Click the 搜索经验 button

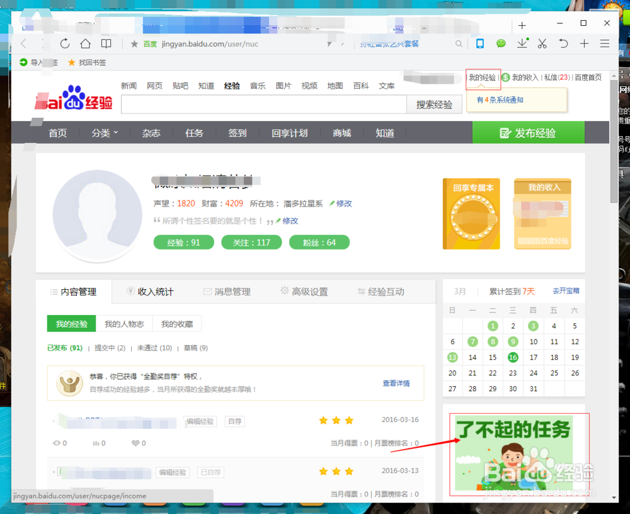[x=434, y=105]
